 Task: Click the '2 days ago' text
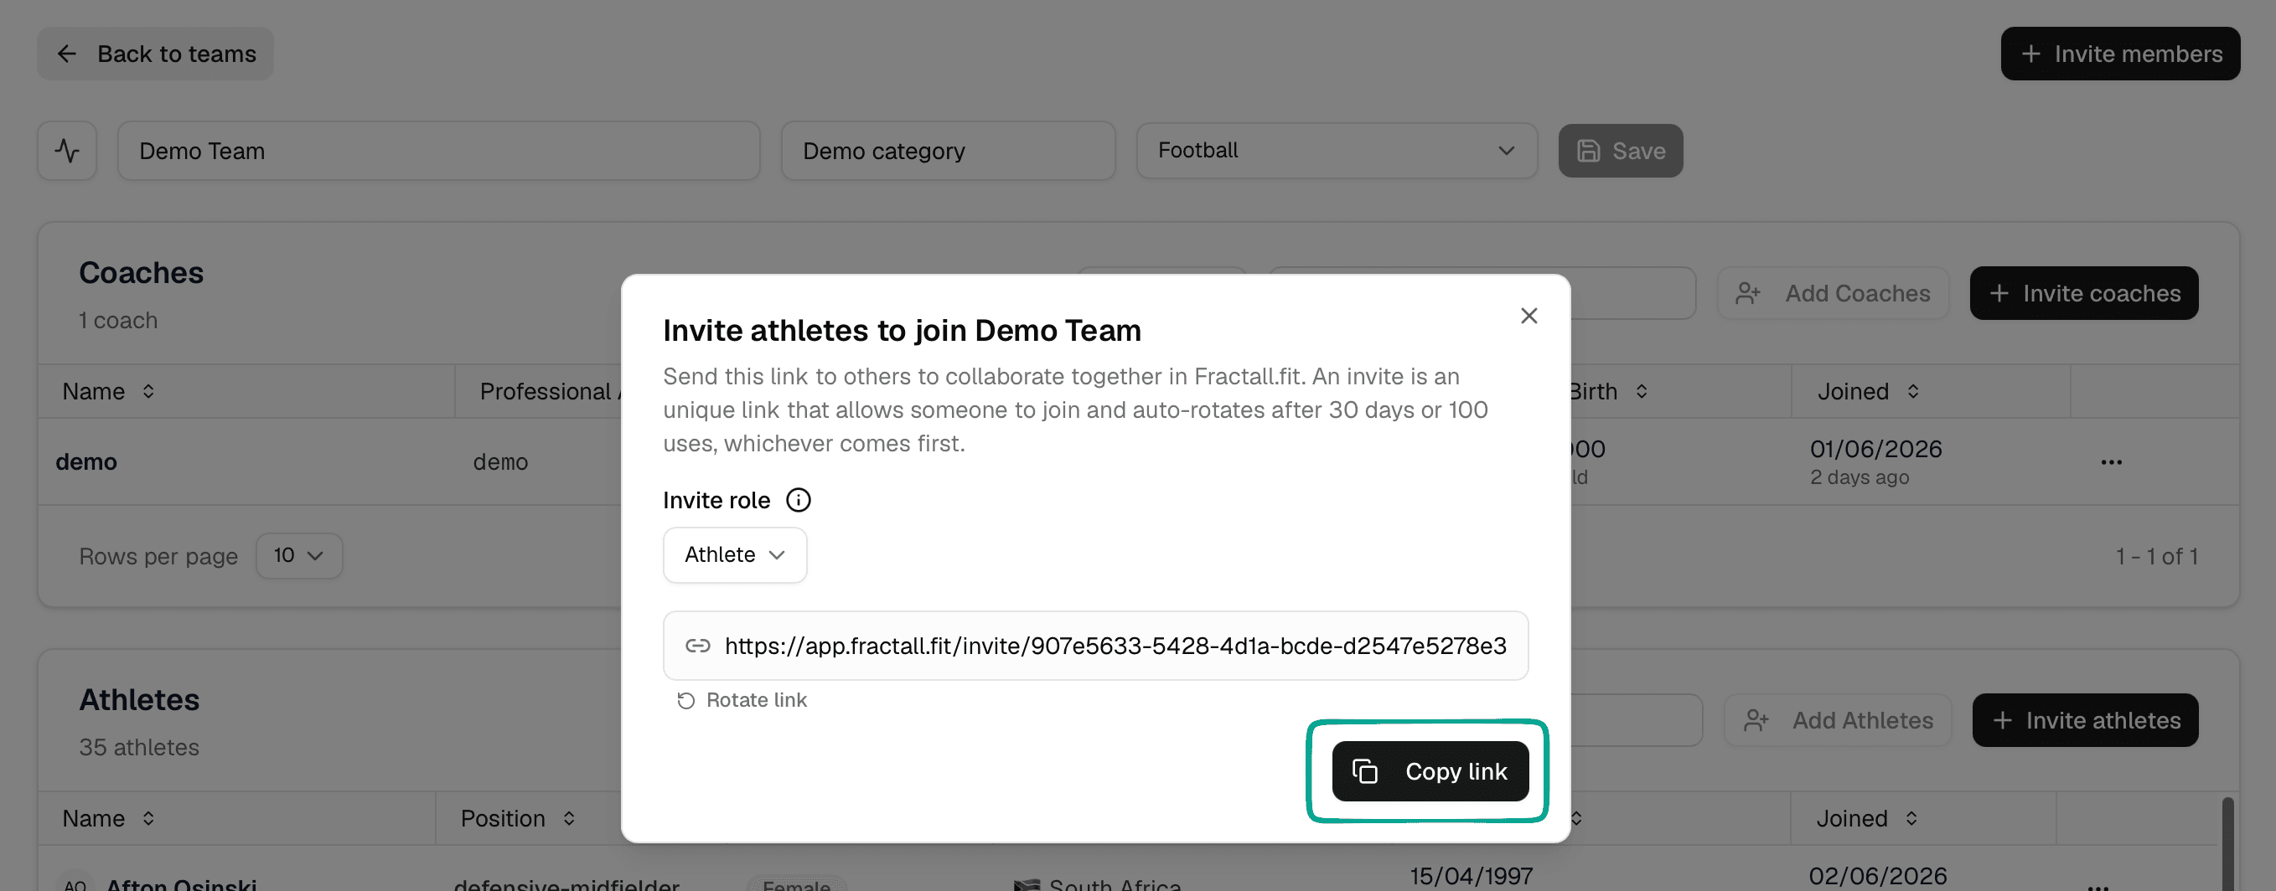(x=1858, y=476)
